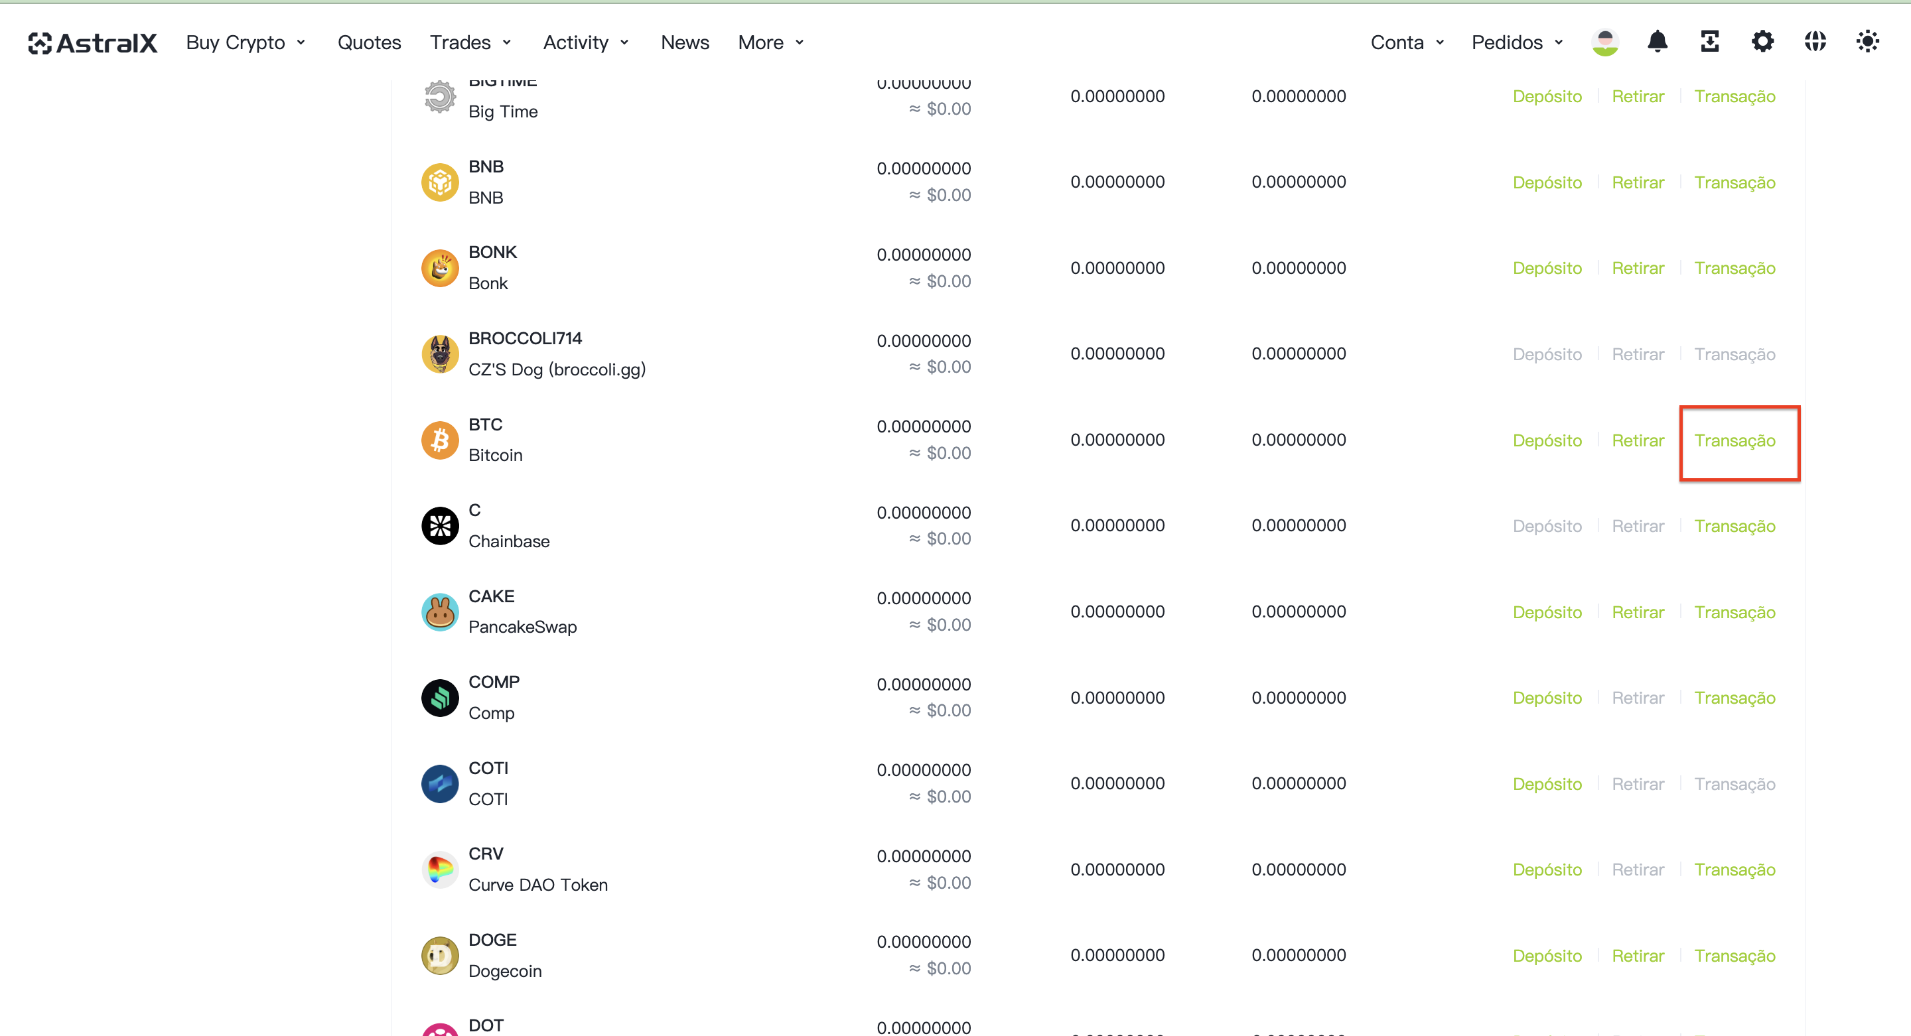Click Depósito for DOGE

pyautogui.click(x=1547, y=955)
